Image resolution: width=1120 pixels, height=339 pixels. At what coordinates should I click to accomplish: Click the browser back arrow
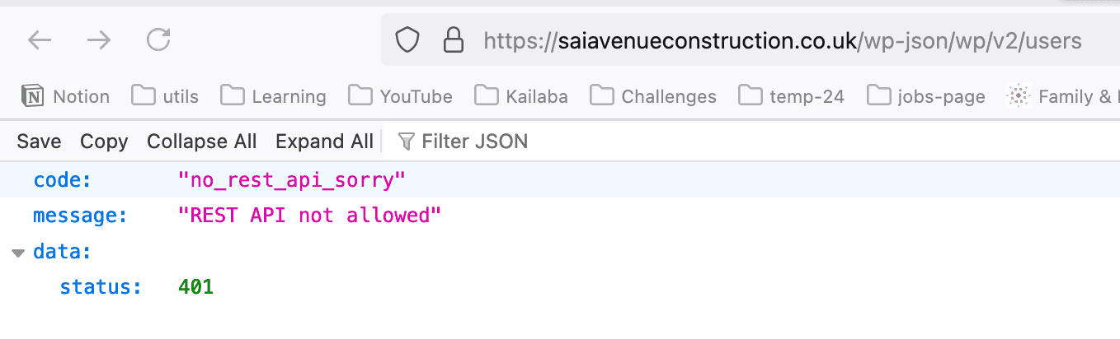pyautogui.click(x=40, y=39)
